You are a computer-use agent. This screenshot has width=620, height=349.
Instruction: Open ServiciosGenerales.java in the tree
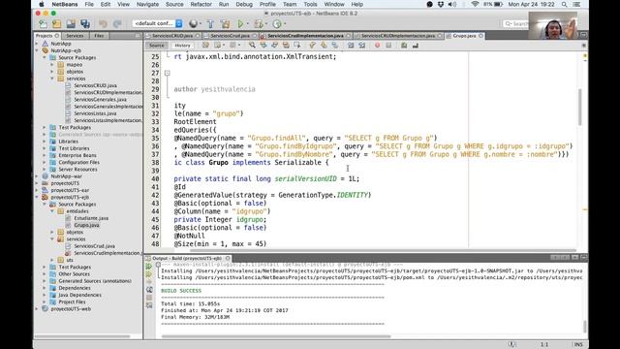tap(100, 100)
